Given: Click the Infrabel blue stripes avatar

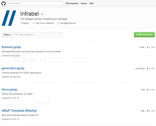Looking at the screenshot, I should coord(9,18).
